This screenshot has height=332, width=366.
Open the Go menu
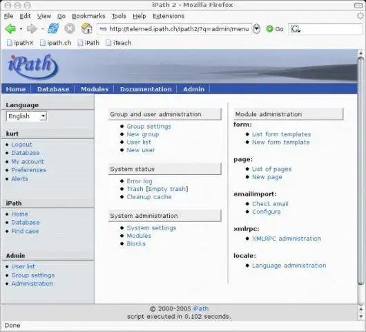(61, 16)
